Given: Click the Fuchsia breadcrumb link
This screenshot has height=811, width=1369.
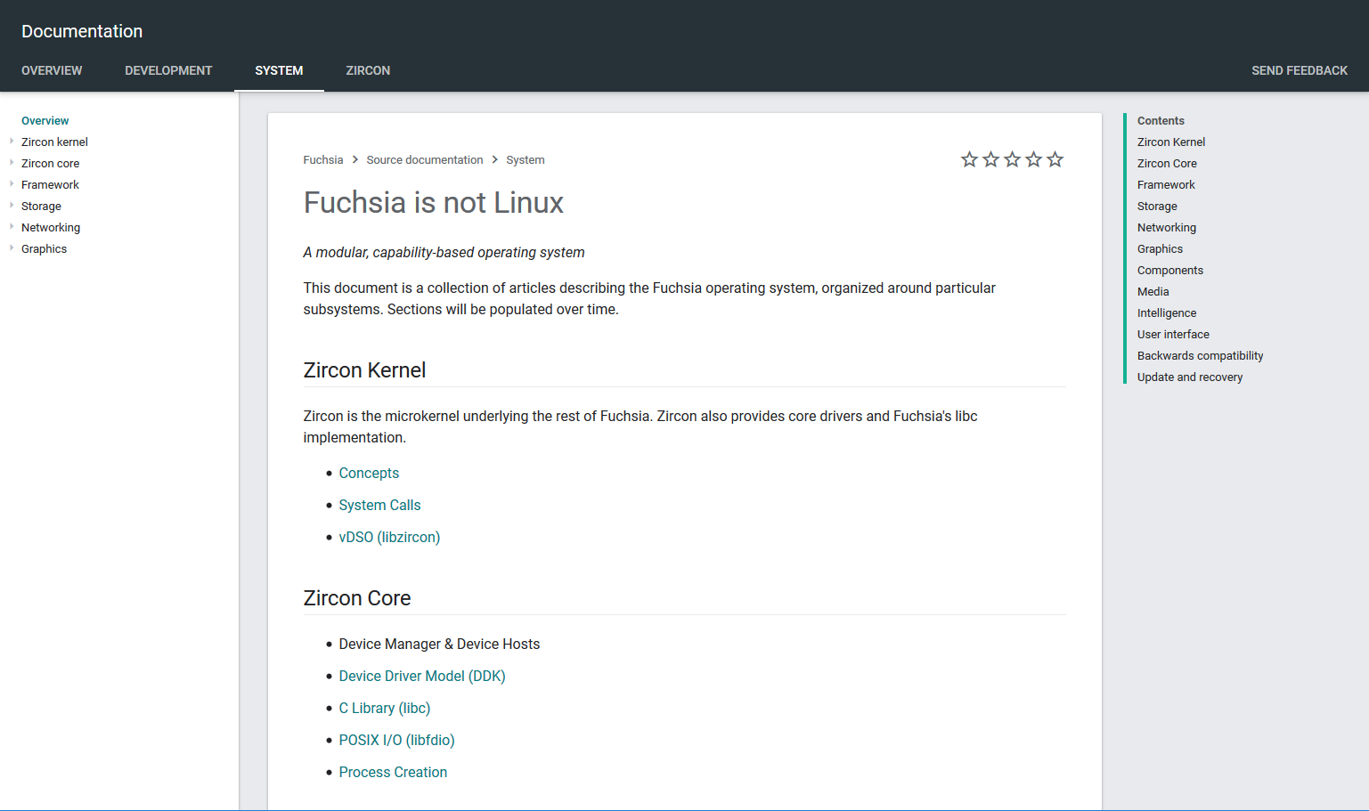Looking at the screenshot, I should click(x=322, y=160).
